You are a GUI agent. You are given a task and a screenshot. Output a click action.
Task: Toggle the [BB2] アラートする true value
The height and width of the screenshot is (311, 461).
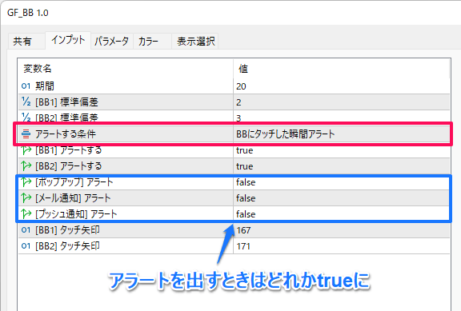pyautogui.click(x=342, y=166)
